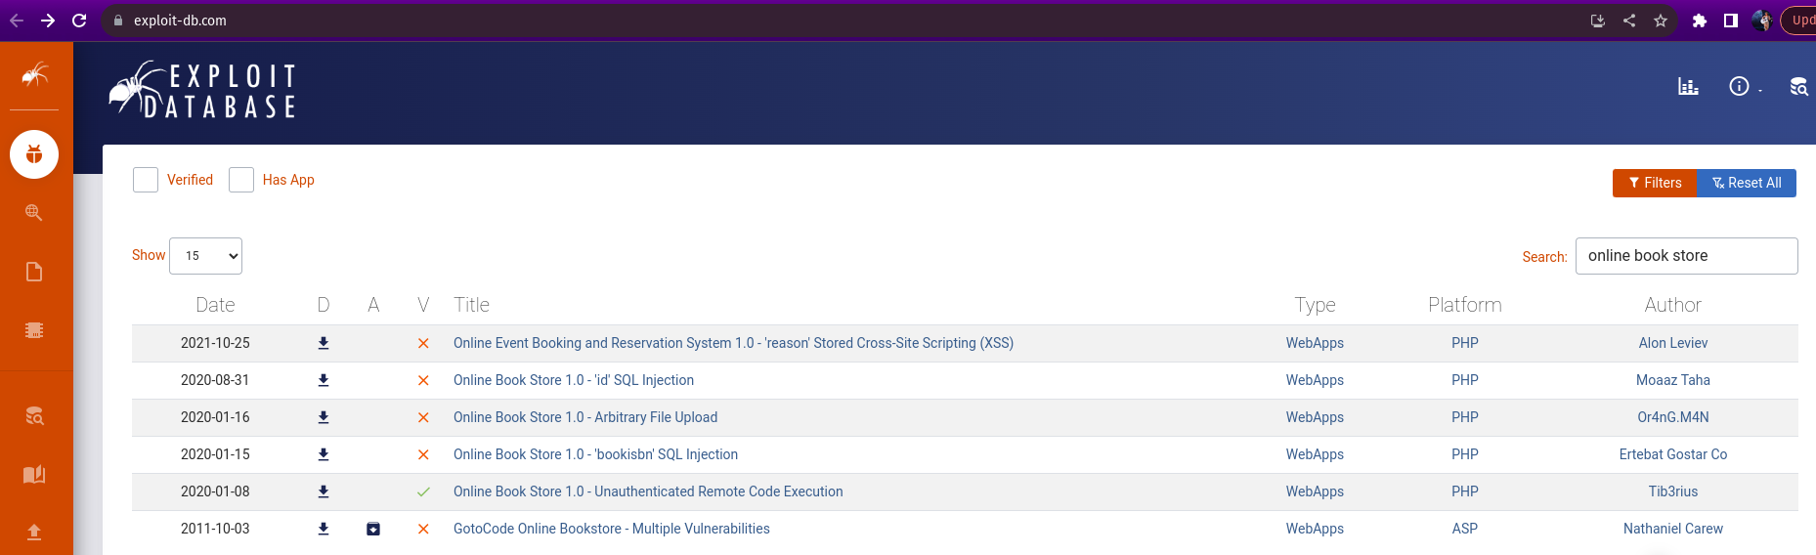Open the Shellcodes chip icon in sidebar
This screenshot has height=555, width=1816.
[x=34, y=330]
